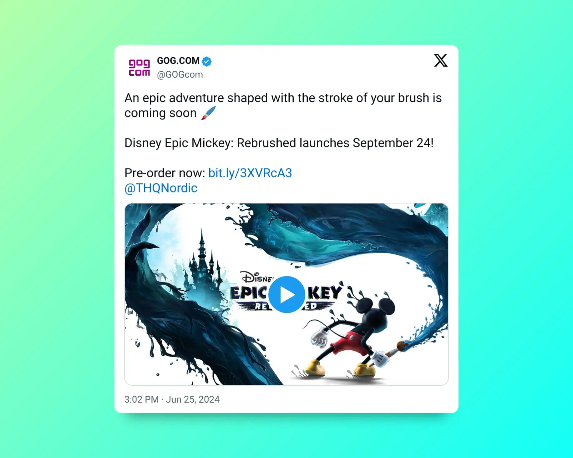Select the 'Pre-order now:' label text
Screen dimensions: 573x458
click(165, 173)
